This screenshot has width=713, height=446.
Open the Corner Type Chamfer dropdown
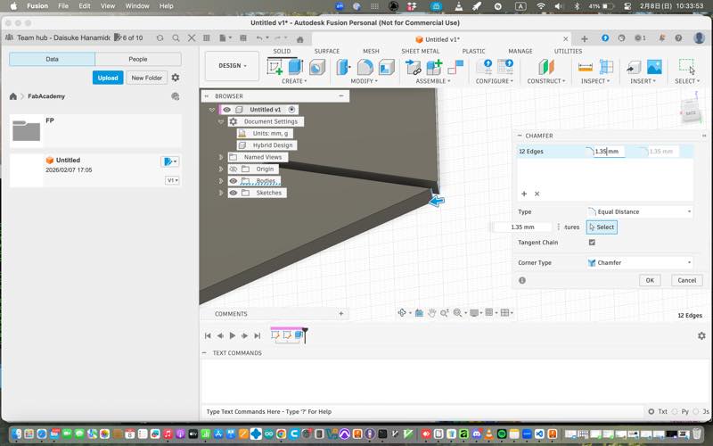(x=640, y=262)
